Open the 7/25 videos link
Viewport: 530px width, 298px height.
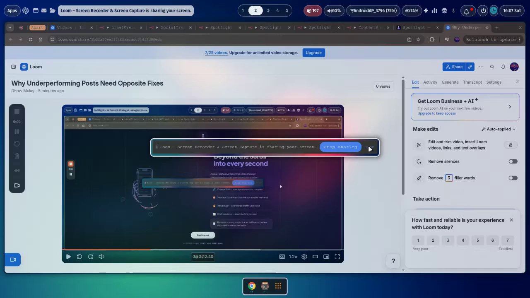click(216, 53)
